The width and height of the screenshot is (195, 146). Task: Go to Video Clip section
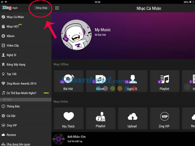(x=26, y=45)
